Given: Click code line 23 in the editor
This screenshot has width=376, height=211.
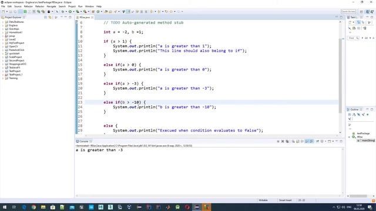Looking at the screenshot, I should click(211, 103).
